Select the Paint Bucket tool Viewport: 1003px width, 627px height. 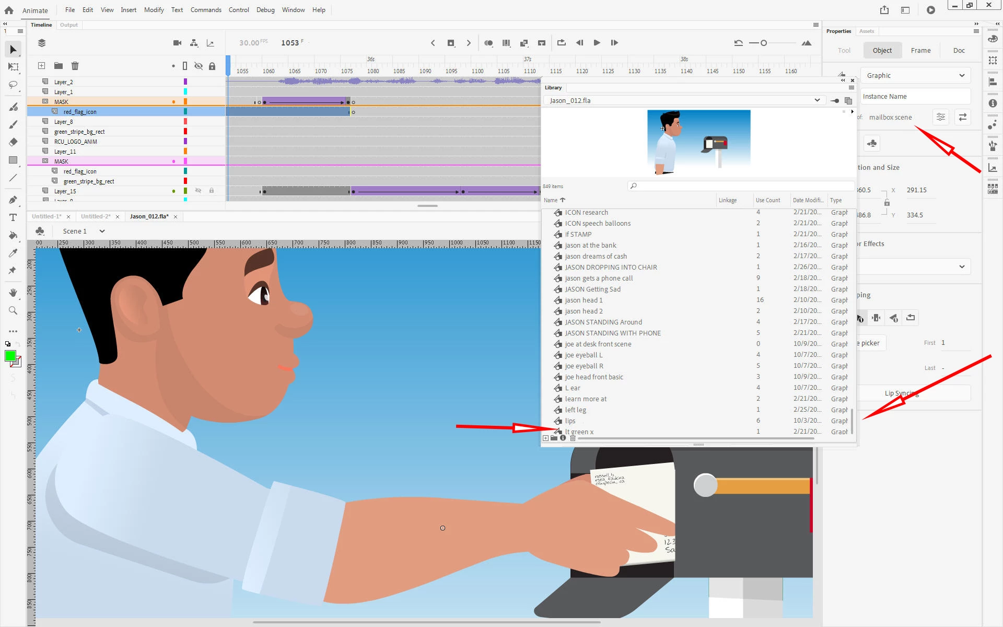point(14,235)
